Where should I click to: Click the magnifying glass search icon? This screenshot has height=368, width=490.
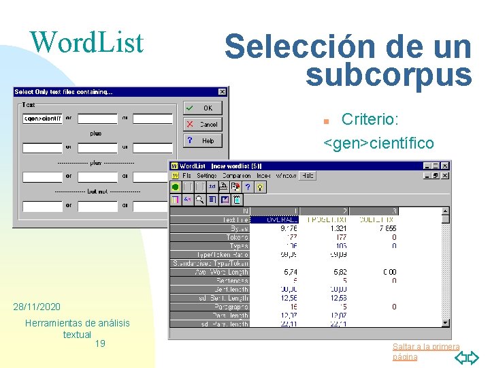click(199, 200)
